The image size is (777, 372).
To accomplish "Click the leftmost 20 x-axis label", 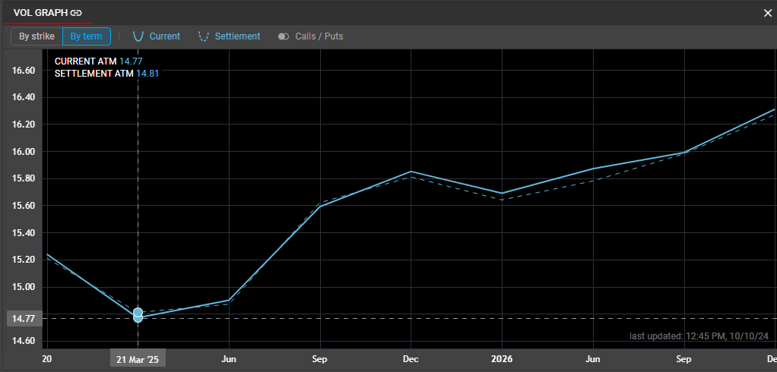I will [x=47, y=358].
